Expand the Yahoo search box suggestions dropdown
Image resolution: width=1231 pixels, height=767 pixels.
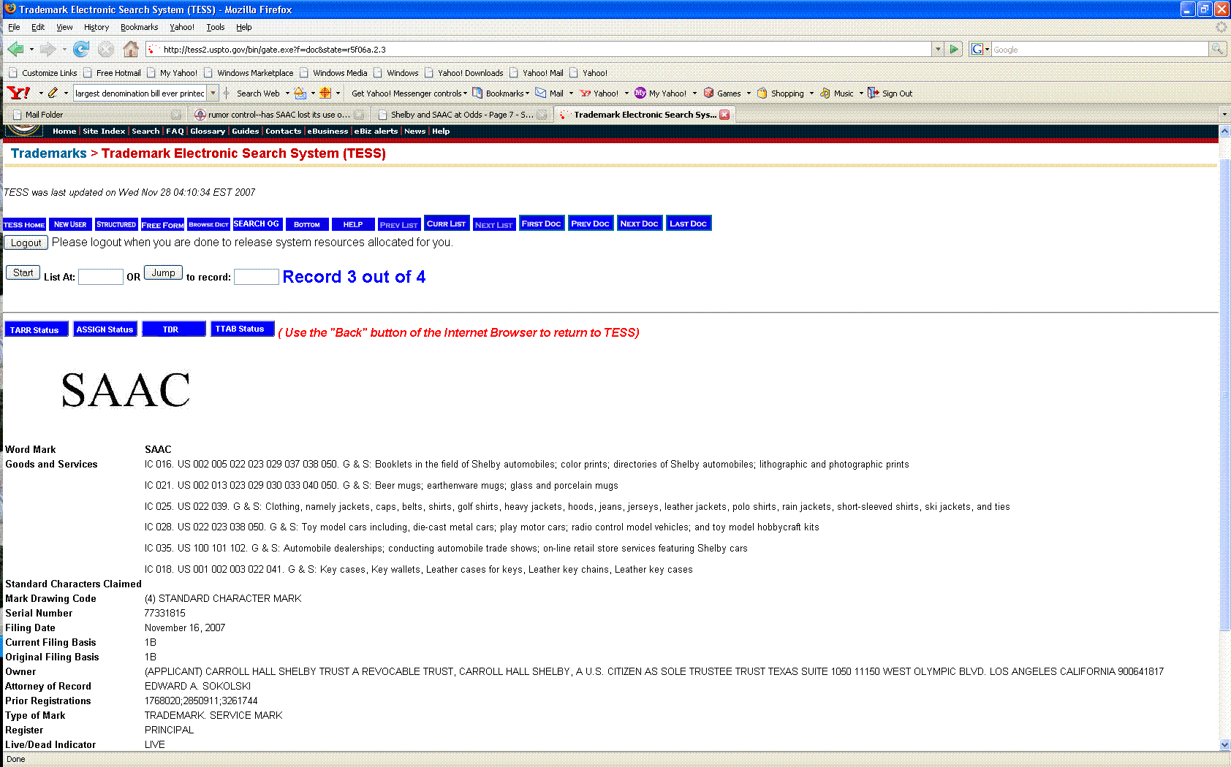[213, 93]
